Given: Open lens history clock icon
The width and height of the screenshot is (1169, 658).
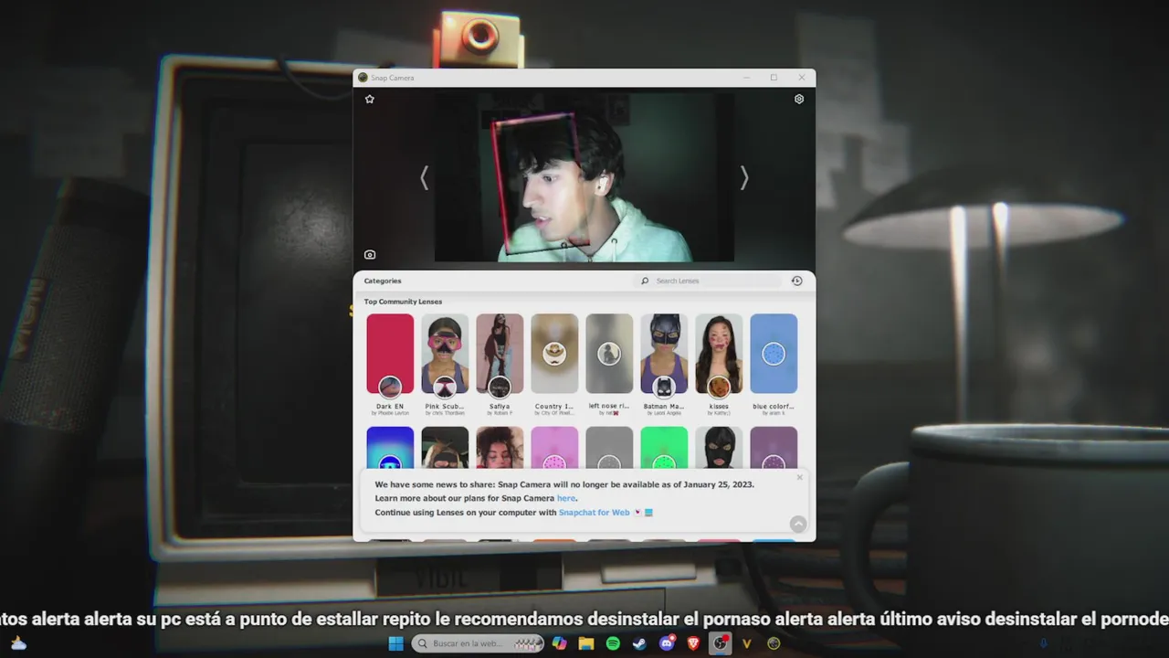Looking at the screenshot, I should [x=796, y=281].
